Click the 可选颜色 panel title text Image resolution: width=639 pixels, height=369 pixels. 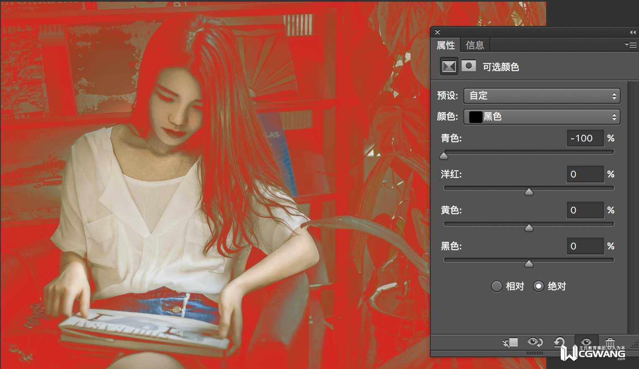pyautogui.click(x=501, y=67)
